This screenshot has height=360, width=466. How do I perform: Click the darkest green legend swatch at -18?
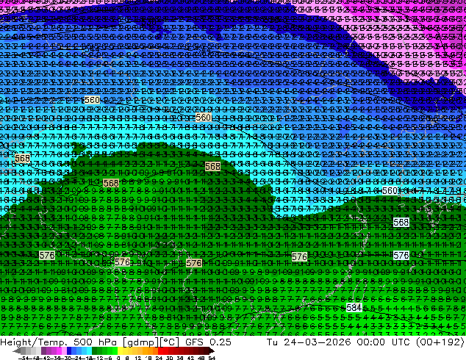tap(94, 351)
